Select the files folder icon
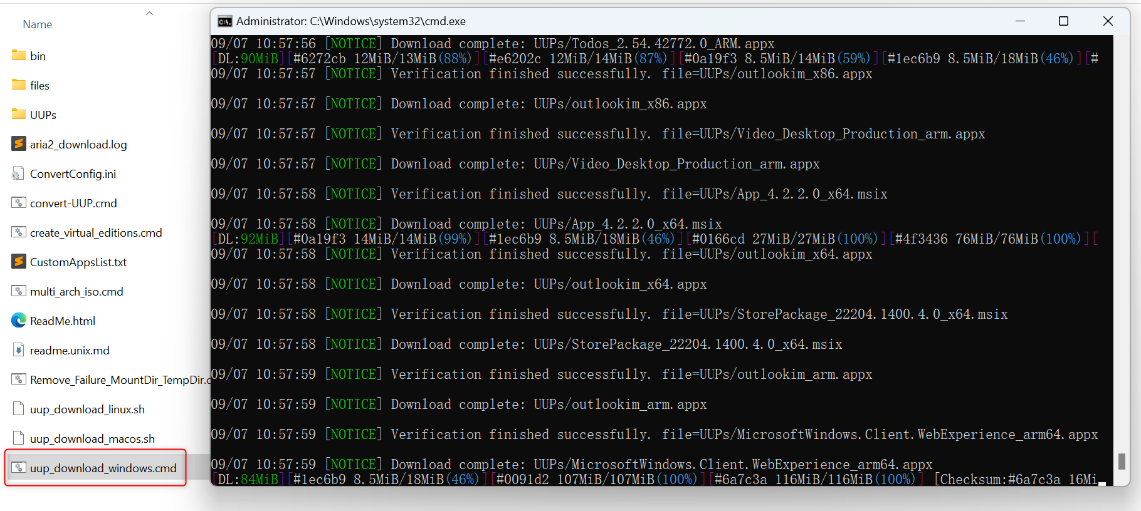Viewport: 1141px width, 511px height. pos(19,85)
